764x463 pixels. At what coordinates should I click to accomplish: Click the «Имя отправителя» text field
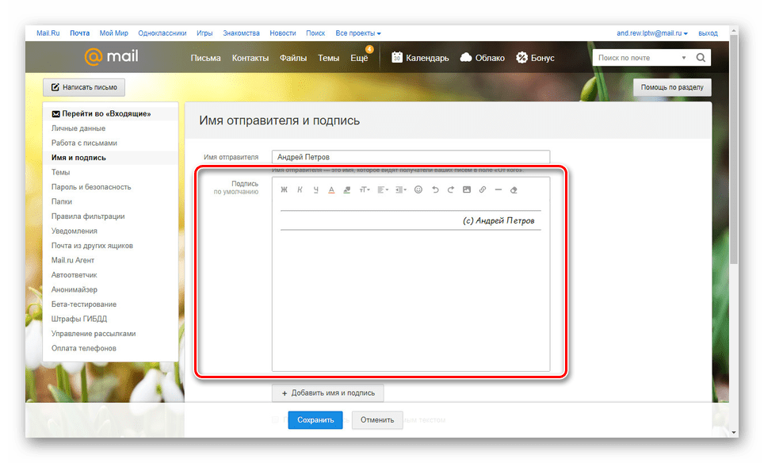(411, 157)
